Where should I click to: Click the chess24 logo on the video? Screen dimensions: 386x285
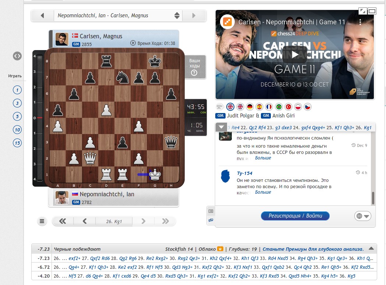pyautogui.click(x=227, y=22)
